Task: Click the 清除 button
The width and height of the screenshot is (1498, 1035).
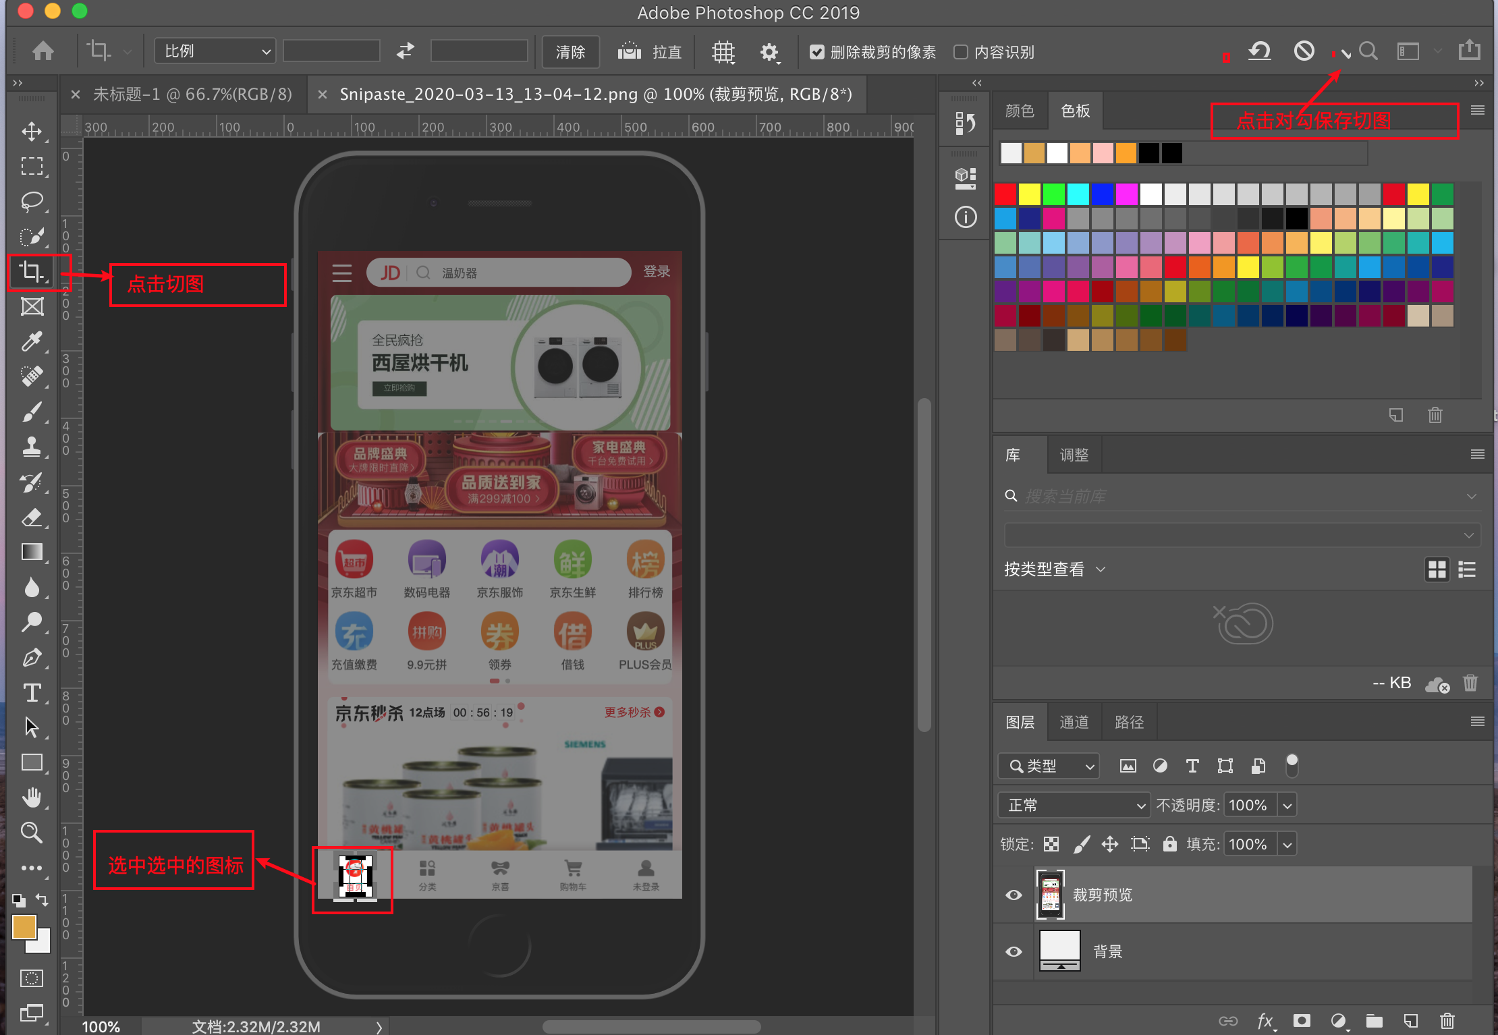Action: 570,52
